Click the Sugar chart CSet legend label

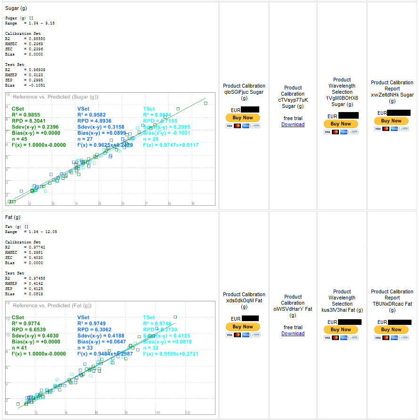tap(18, 109)
